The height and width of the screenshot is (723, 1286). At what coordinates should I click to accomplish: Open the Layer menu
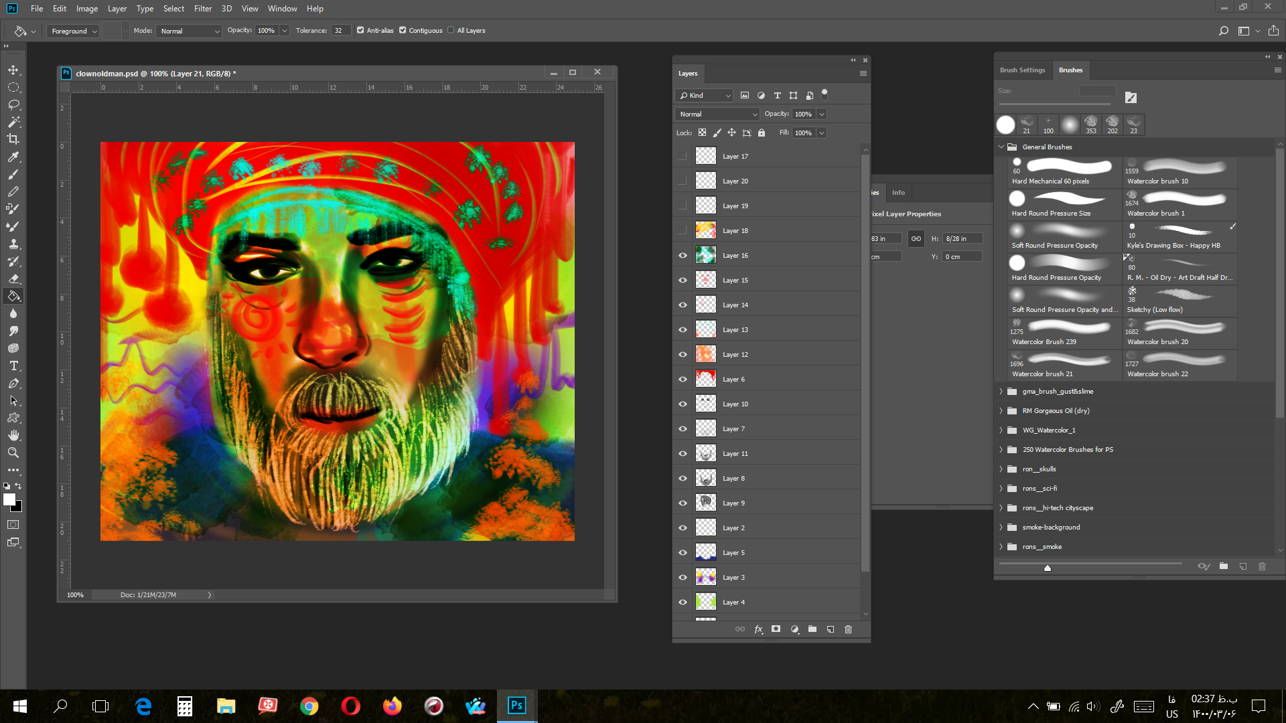pos(117,9)
